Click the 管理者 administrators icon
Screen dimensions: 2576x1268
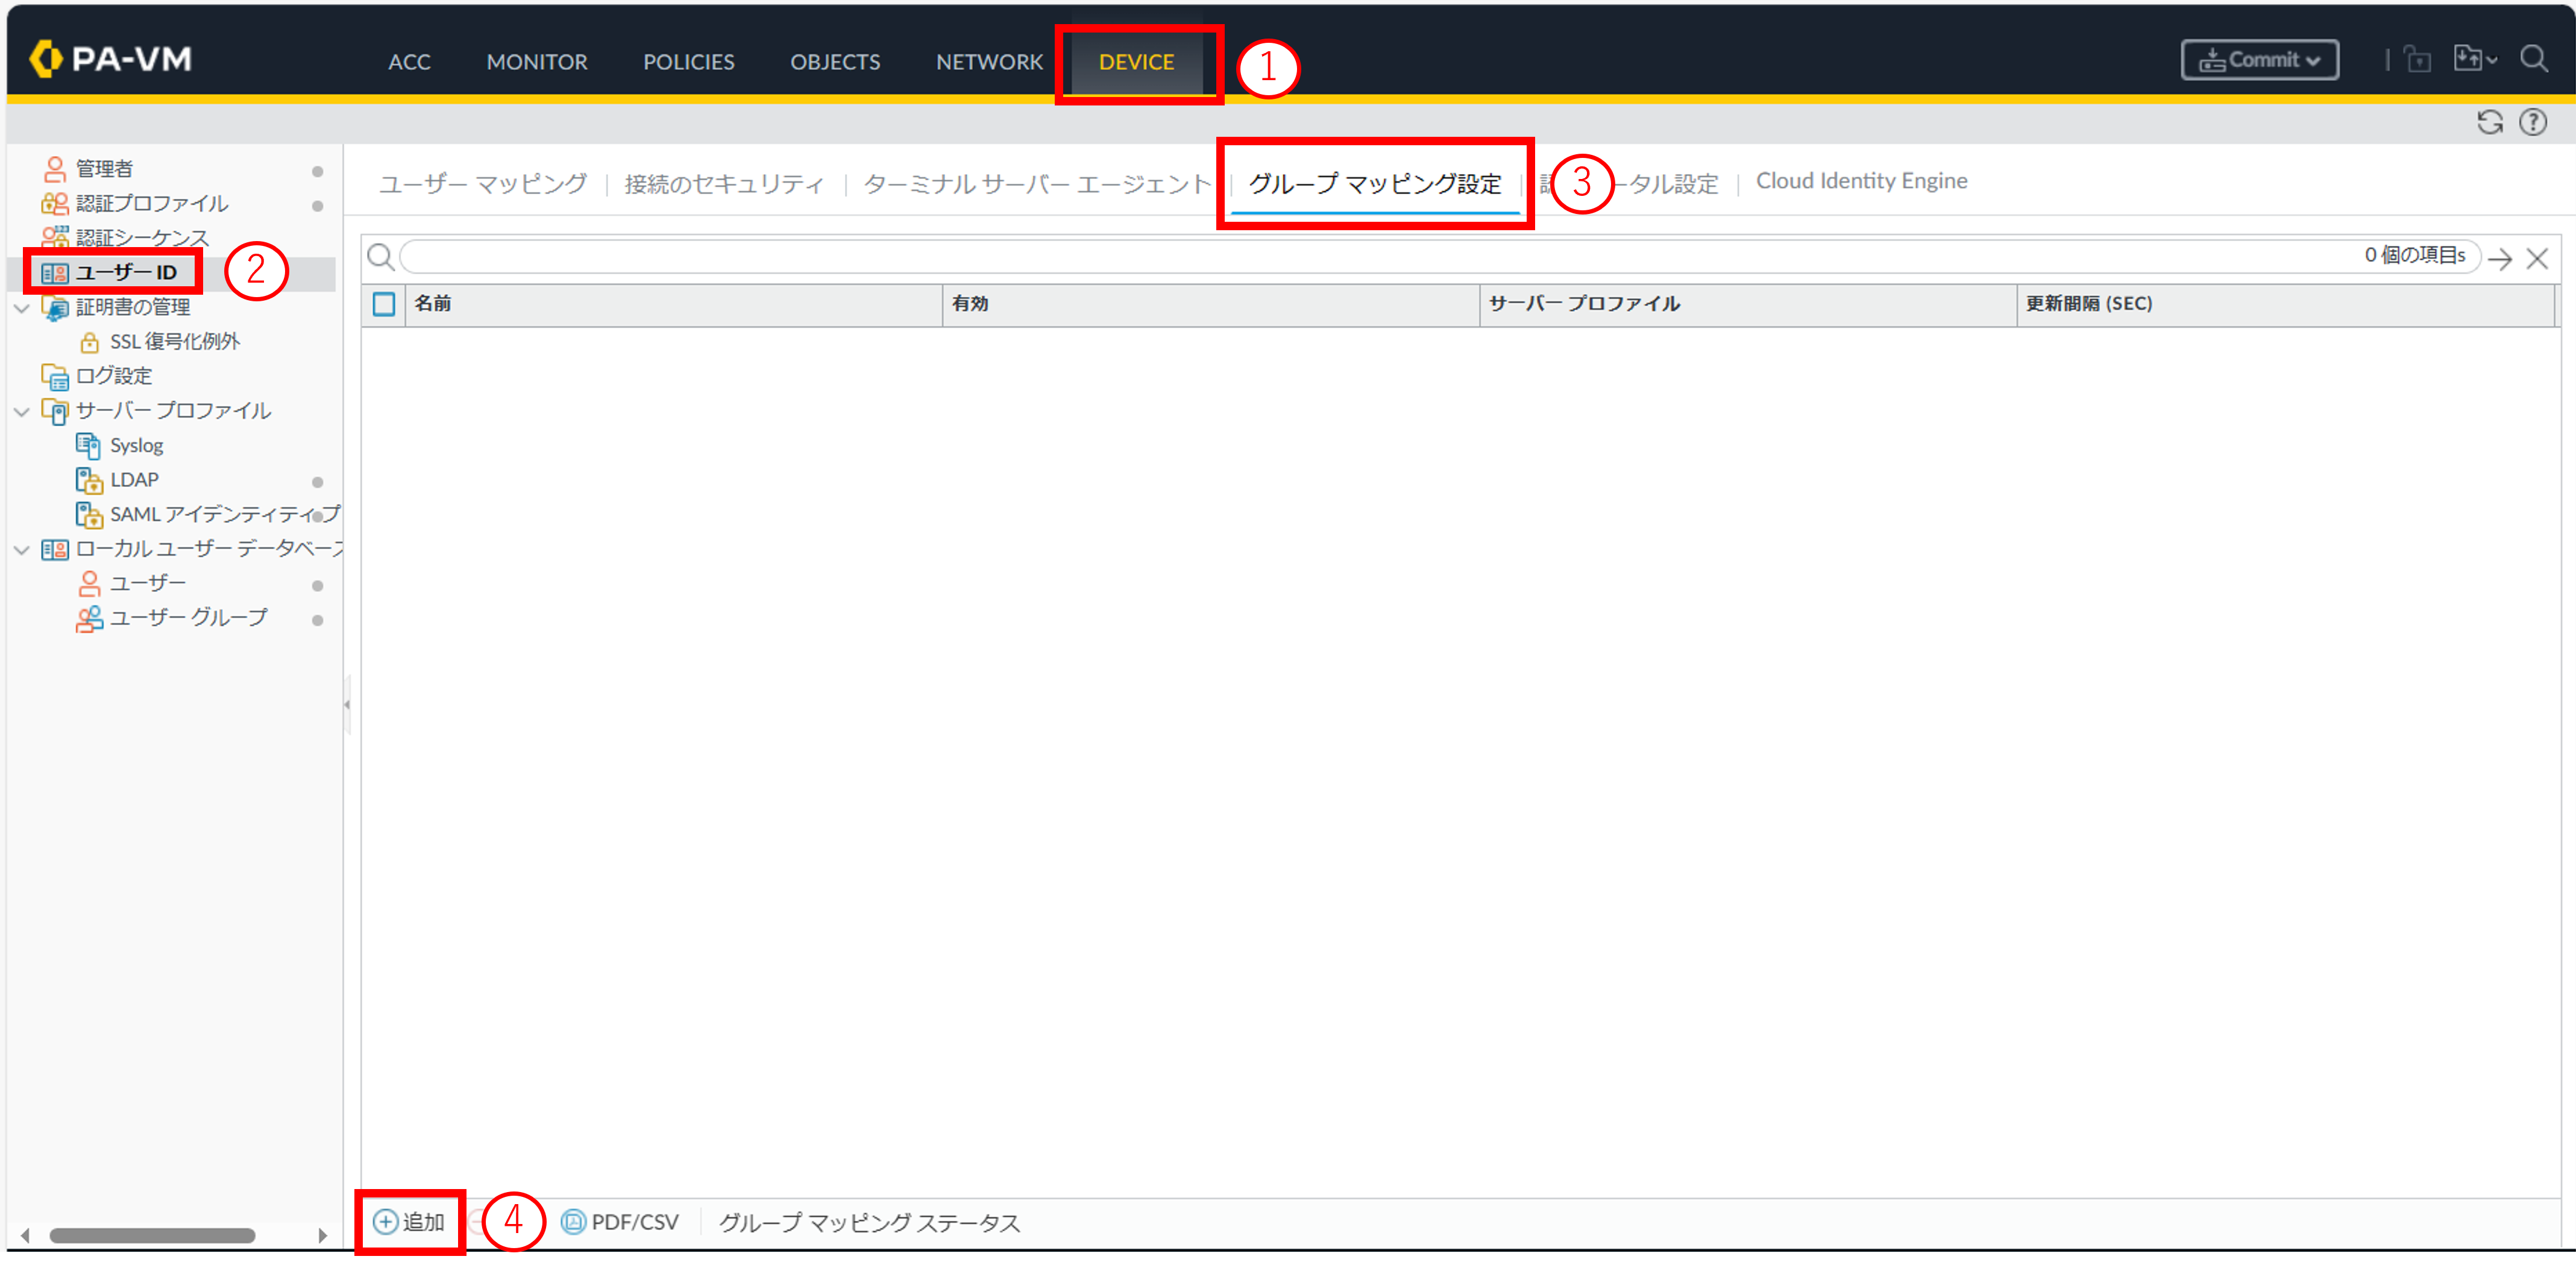tap(55, 169)
